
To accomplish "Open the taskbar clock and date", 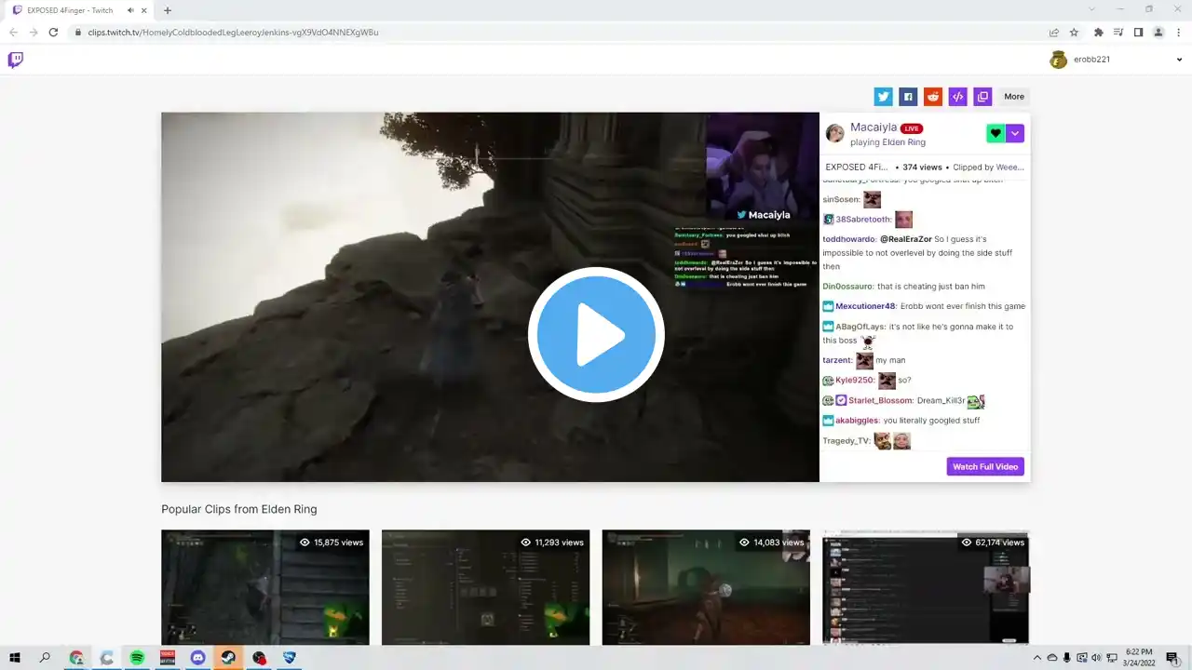I will pos(1139,658).
